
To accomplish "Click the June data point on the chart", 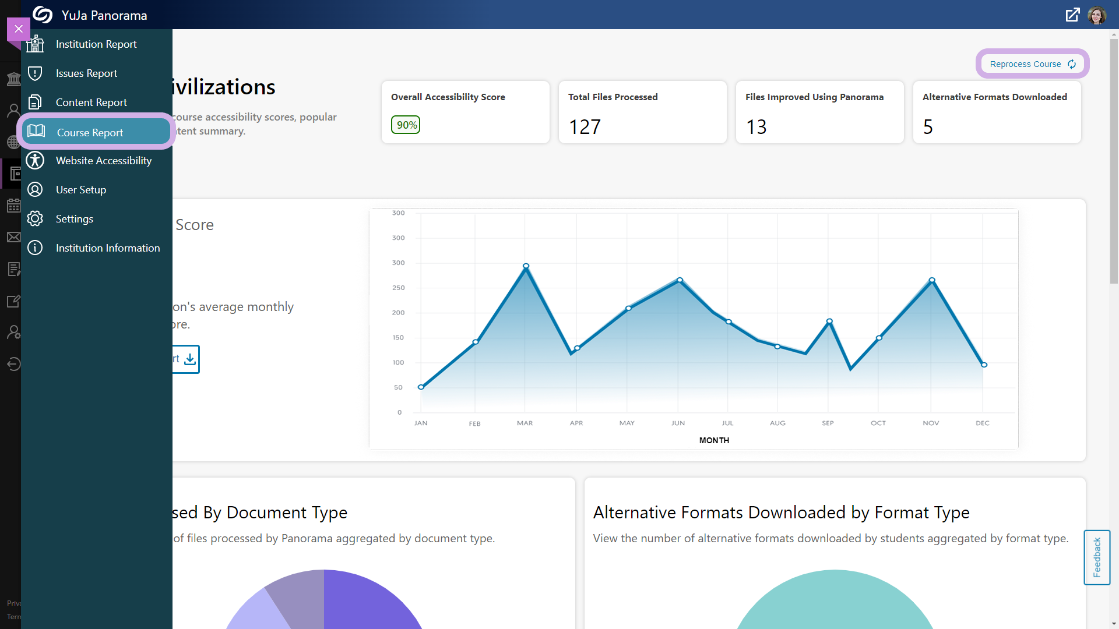I will point(680,280).
